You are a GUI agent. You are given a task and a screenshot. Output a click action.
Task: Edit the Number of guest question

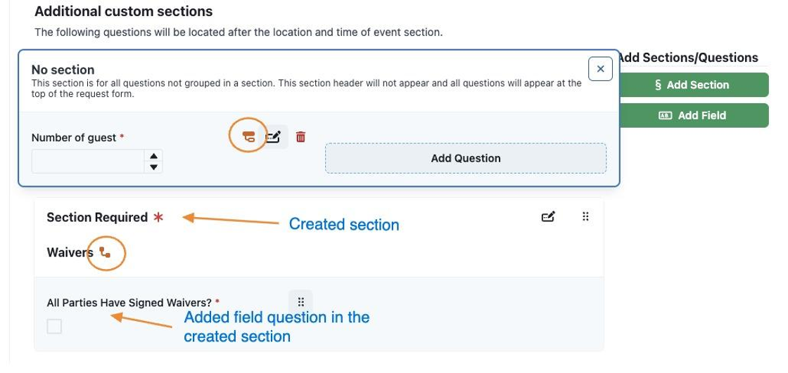[x=273, y=136]
